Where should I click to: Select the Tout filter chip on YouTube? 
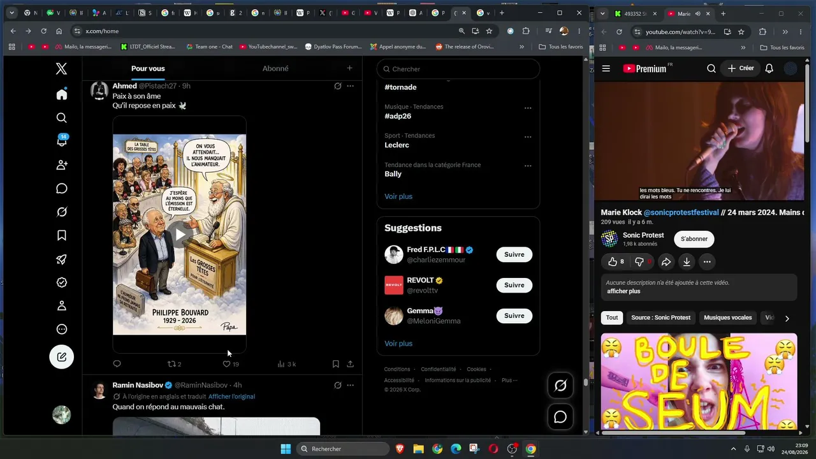[x=612, y=317]
